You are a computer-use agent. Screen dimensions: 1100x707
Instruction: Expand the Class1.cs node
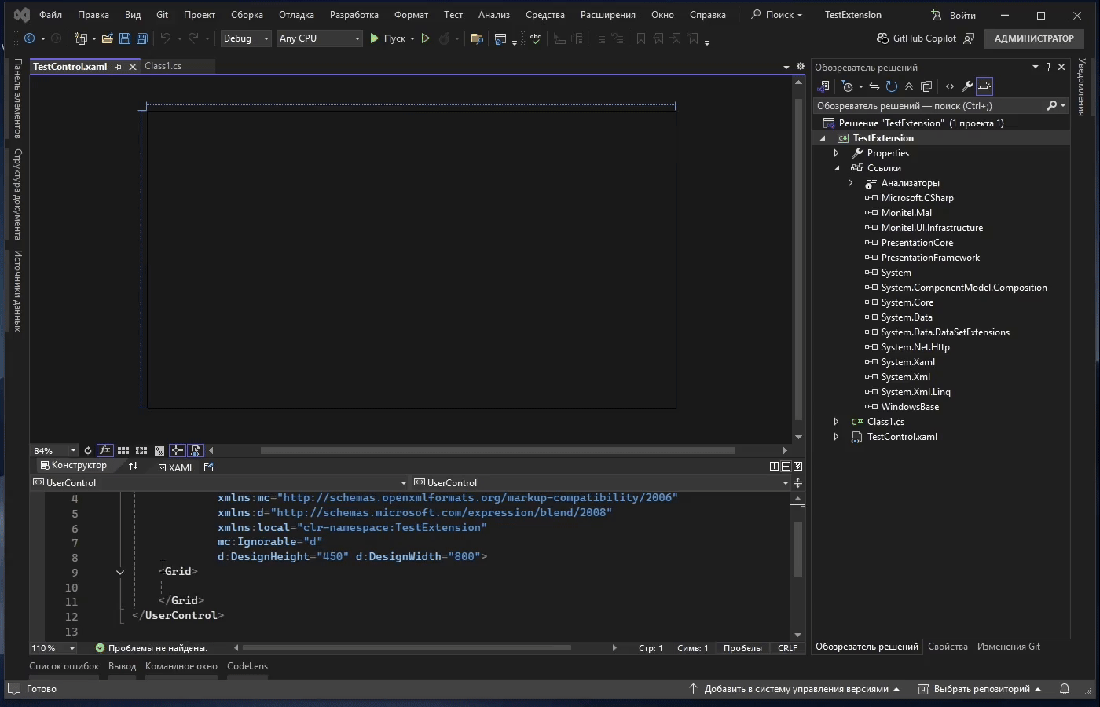837,422
